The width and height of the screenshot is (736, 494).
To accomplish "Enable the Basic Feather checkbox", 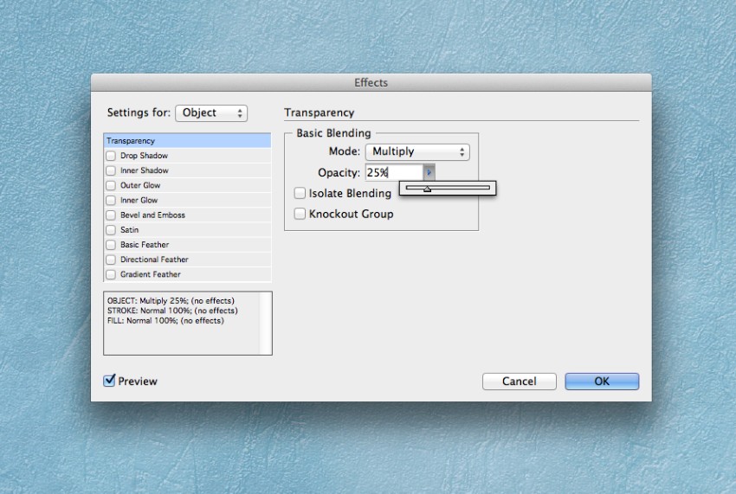I will point(111,245).
